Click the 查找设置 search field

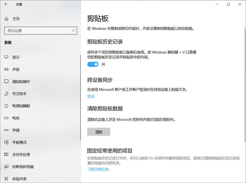(41, 31)
